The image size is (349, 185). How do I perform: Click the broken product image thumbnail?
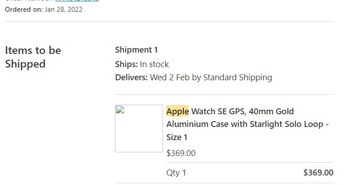coord(139,129)
